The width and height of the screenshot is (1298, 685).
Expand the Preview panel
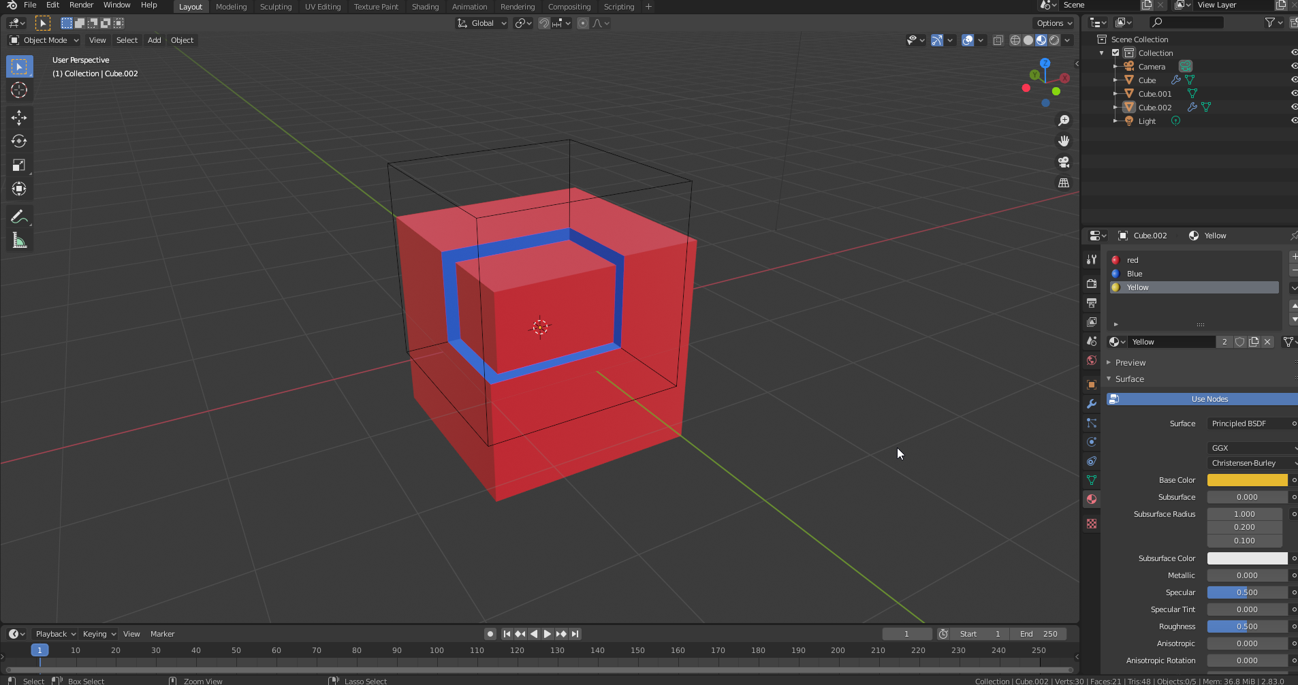tap(1130, 363)
